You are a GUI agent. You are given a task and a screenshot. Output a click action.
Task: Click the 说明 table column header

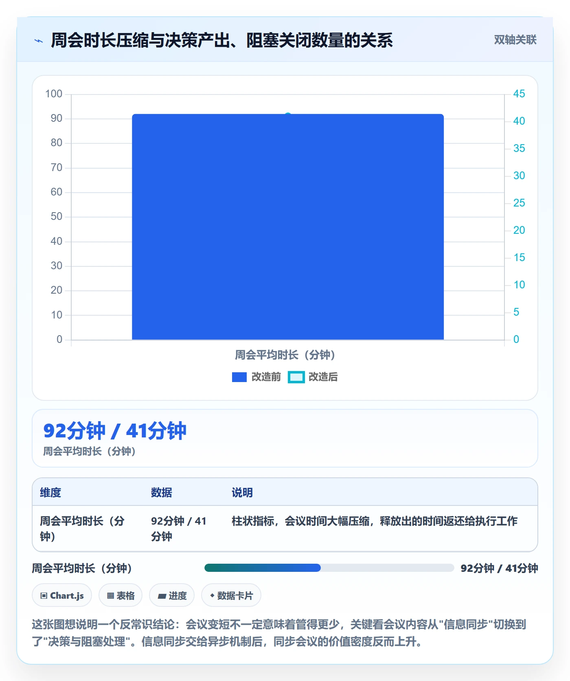click(242, 492)
